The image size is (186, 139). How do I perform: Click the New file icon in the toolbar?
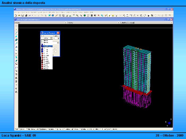[16, 15]
